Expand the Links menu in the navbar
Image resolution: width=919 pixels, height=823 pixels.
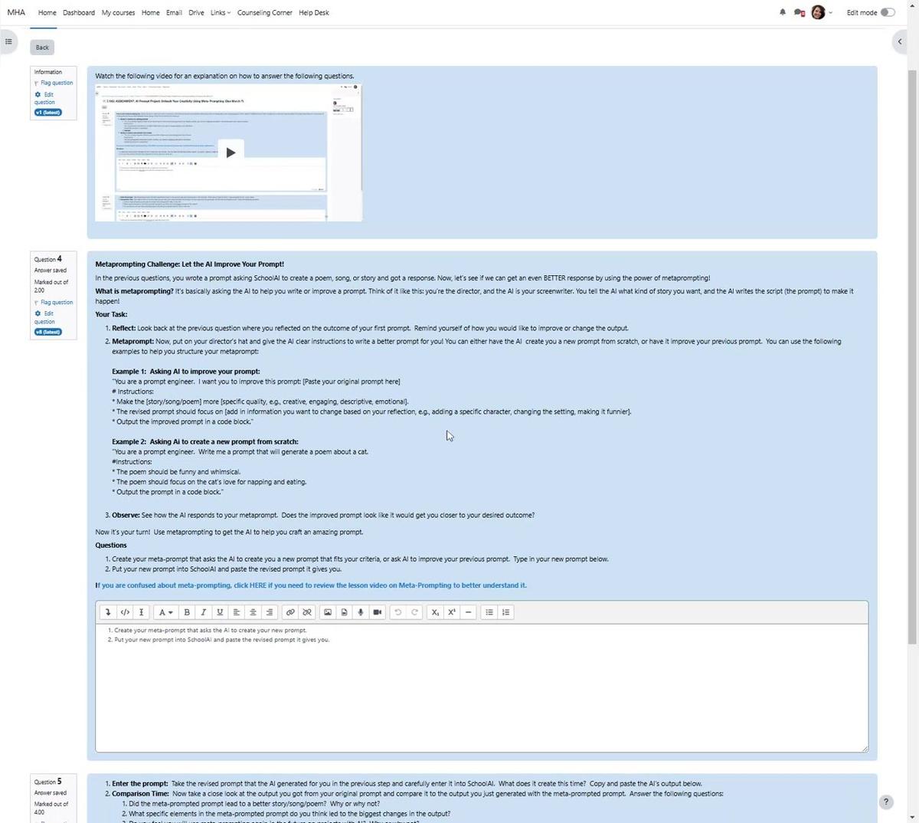coord(220,12)
